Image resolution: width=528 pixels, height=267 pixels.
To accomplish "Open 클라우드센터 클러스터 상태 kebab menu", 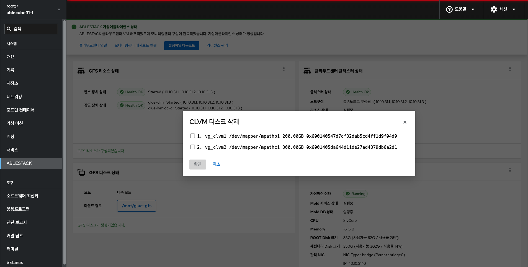I will click(510, 69).
